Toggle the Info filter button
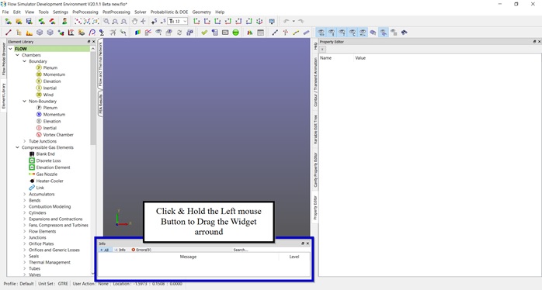Image resolution: width=542 pixels, height=290 pixels. [120, 250]
